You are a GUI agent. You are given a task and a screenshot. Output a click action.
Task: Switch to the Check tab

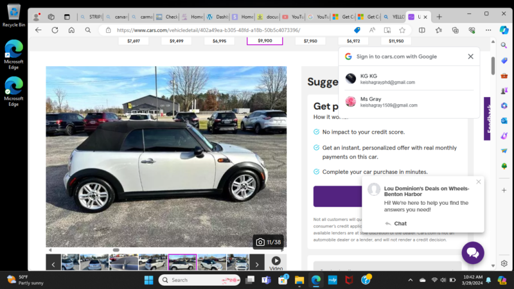pyautogui.click(x=168, y=17)
